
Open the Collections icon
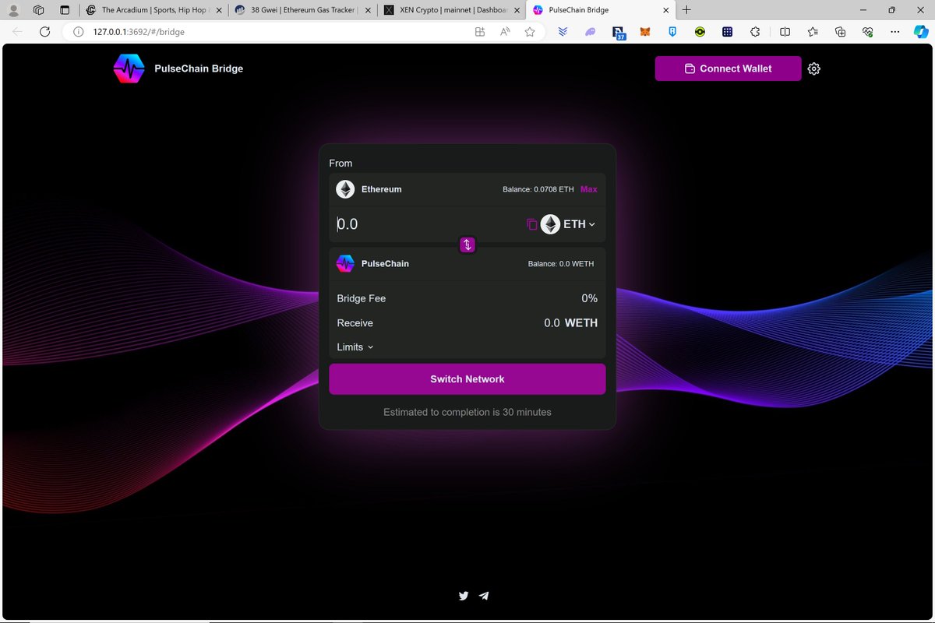pyautogui.click(x=840, y=32)
